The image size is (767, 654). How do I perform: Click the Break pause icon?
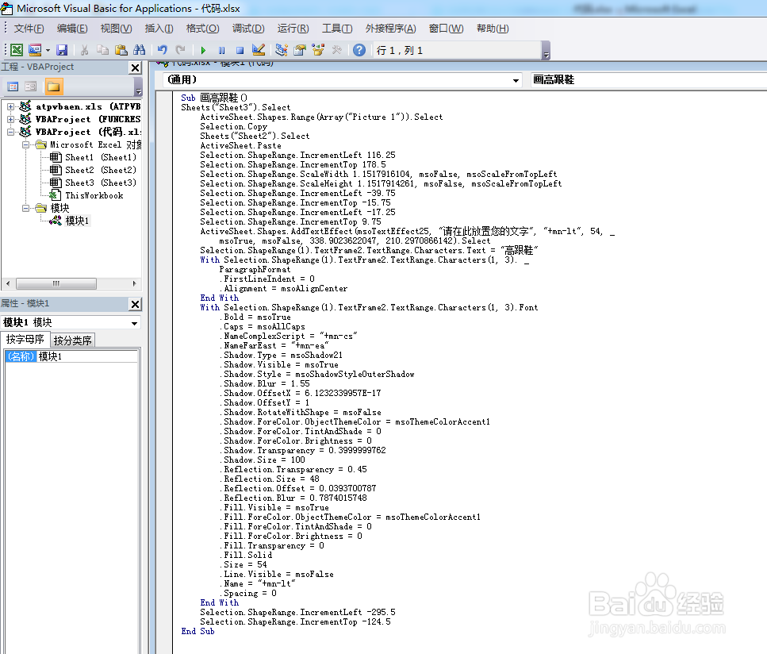[x=221, y=50]
